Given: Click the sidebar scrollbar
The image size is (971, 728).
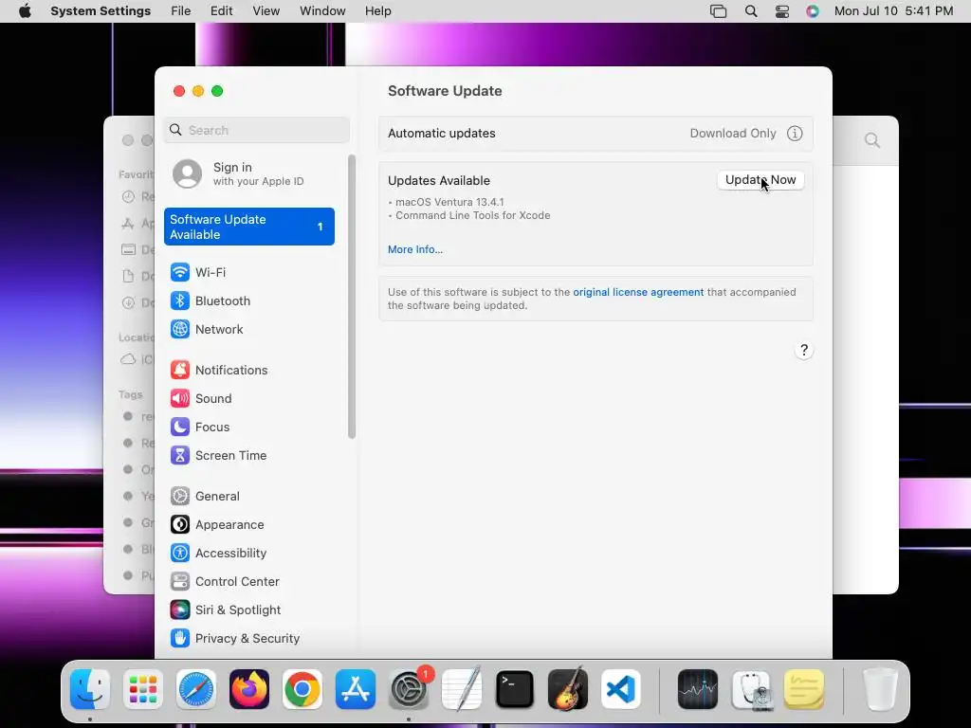Looking at the screenshot, I should pyautogui.click(x=352, y=297).
